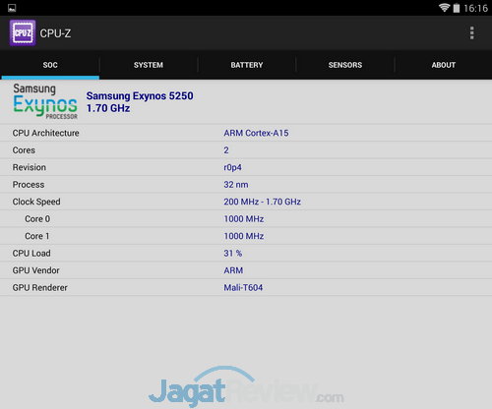Open the SENSORS tab
This screenshot has height=409, width=492.
pyautogui.click(x=345, y=65)
